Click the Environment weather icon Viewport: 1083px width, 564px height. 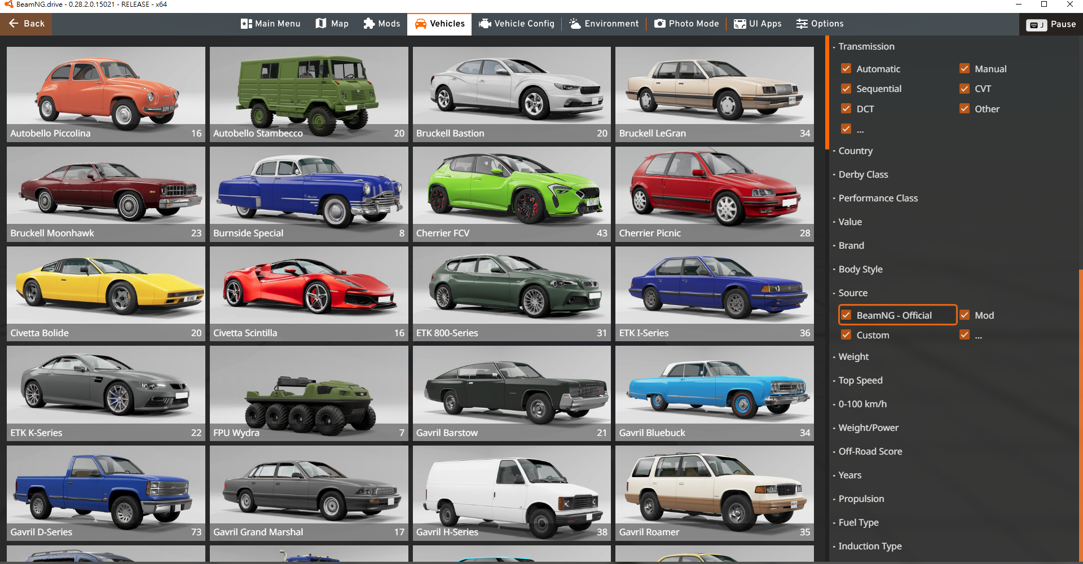coord(575,24)
